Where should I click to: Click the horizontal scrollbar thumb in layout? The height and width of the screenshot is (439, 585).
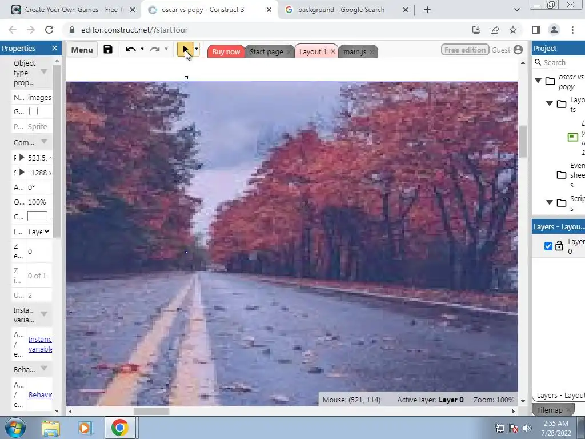[x=151, y=411]
